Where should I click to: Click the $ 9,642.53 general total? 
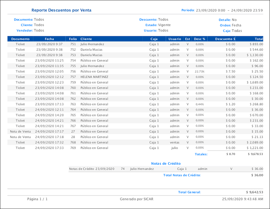point(255,192)
